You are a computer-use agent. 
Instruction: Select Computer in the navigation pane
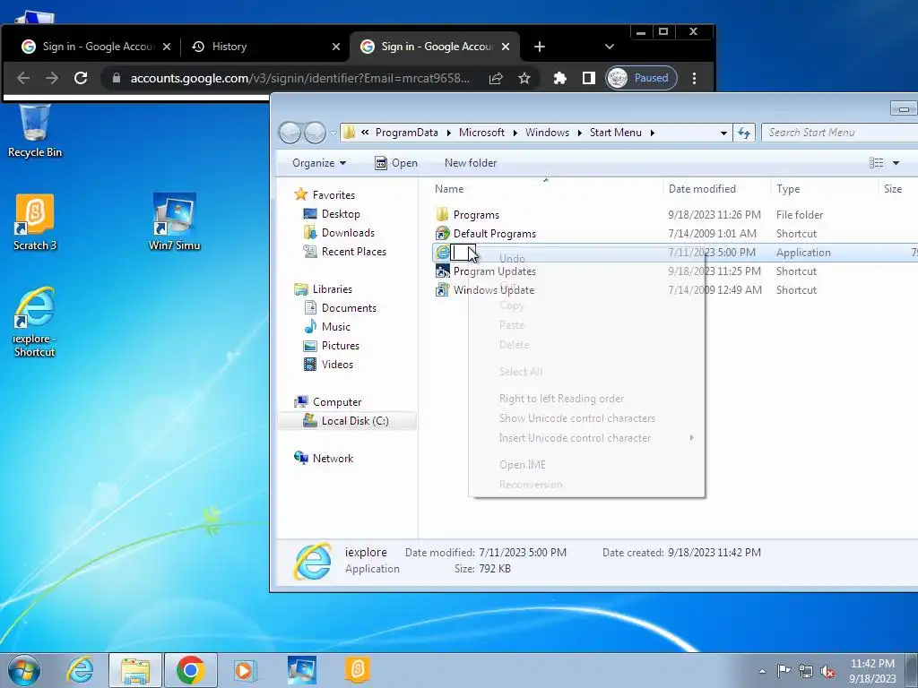[328, 402]
